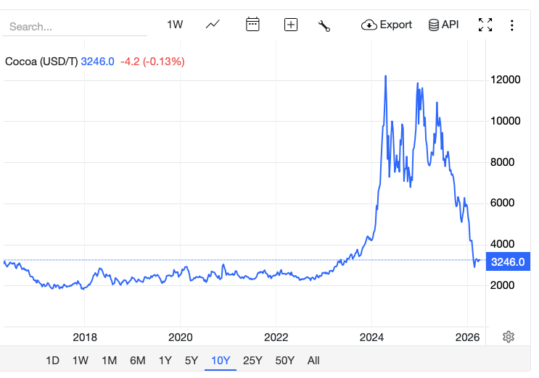The width and height of the screenshot is (539, 378).
Task: Expand chart to fullscreen
Action: point(485,25)
